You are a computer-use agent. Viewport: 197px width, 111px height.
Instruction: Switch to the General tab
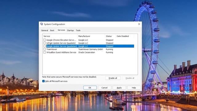tap(45, 30)
